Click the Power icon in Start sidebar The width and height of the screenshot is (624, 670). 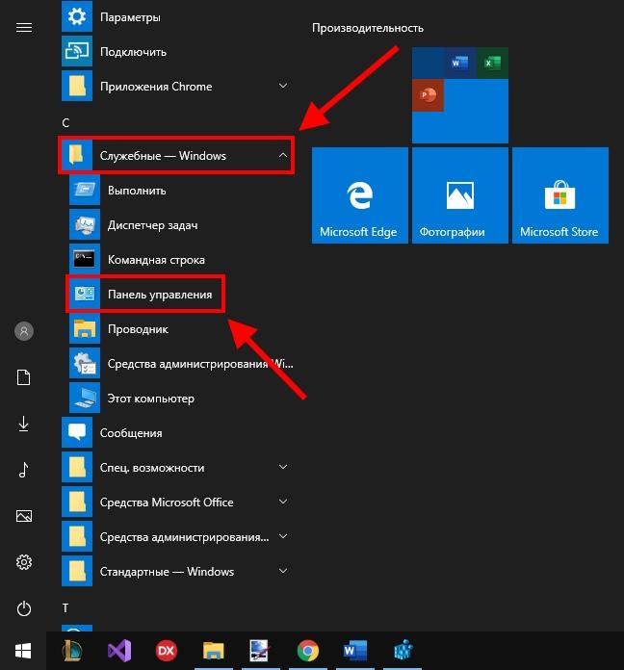(24, 608)
